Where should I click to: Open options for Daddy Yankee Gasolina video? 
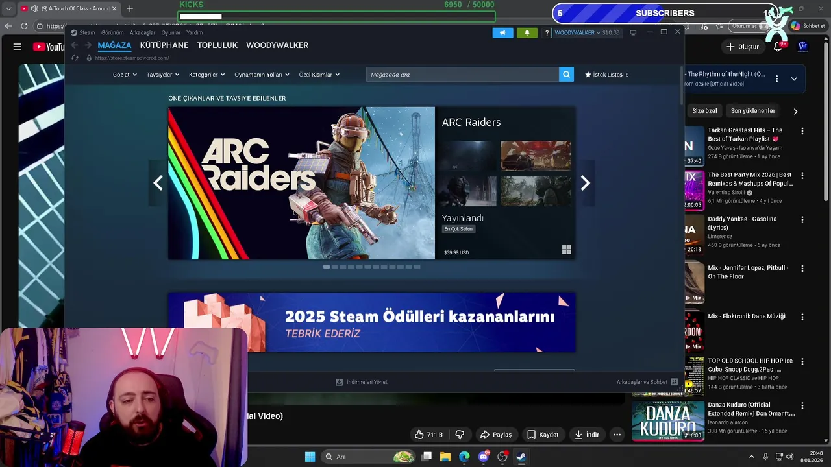coord(802,220)
